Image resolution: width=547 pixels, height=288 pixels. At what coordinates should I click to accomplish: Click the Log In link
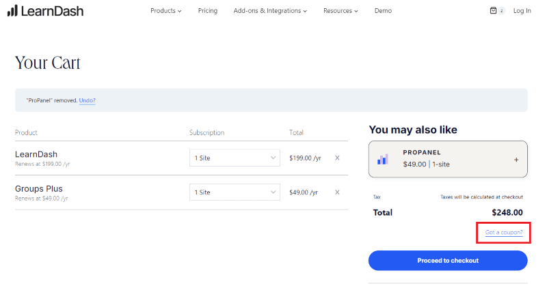tap(522, 11)
